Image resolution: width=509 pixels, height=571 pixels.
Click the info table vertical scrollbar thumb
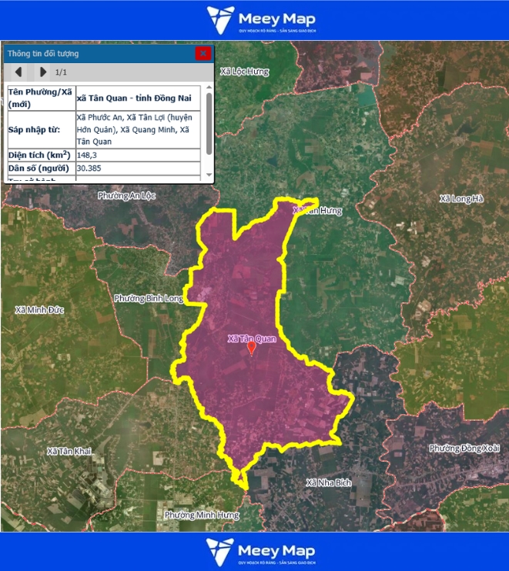point(209,132)
